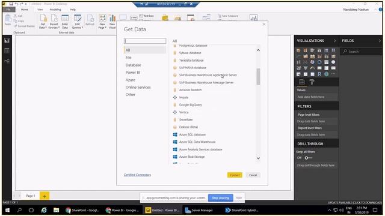This screenshot has width=385, height=216.
Task: Open Enter Data in the ribbon
Action: [65, 22]
